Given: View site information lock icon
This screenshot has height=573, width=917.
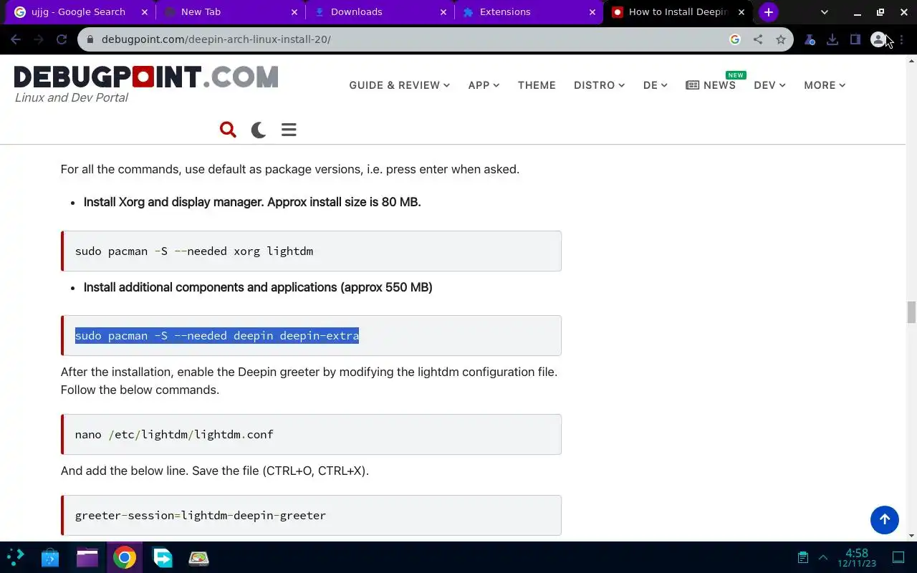Looking at the screenshot, I should (90, 39).
